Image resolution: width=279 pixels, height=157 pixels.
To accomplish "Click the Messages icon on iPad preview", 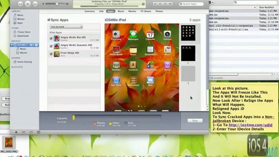I will tap(133, 34).
